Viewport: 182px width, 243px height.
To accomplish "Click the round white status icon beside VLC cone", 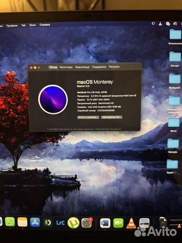I will coord(168,24).
